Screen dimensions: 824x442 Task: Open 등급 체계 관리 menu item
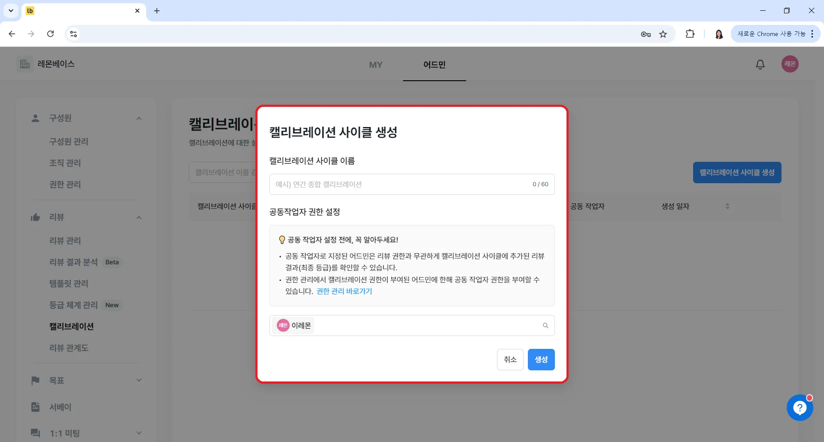(73, 305)
